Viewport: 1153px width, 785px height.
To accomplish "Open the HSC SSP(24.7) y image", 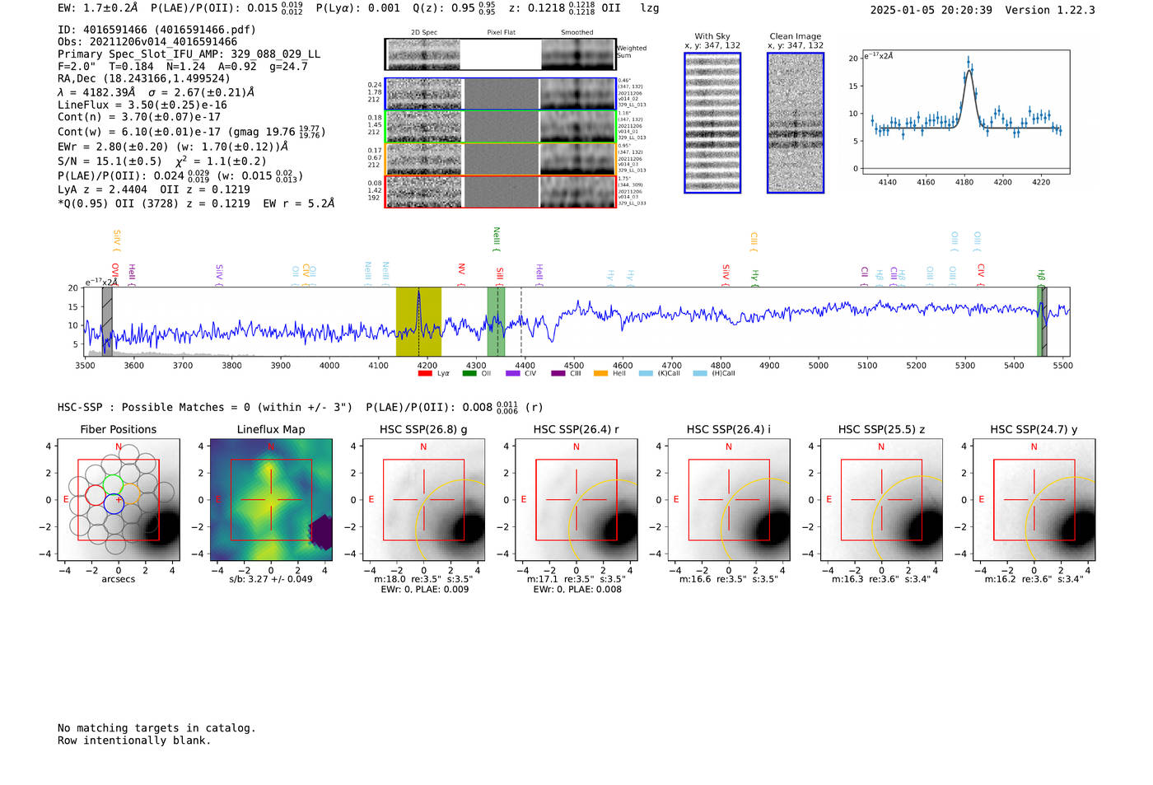I will (x=1034, y=500).
